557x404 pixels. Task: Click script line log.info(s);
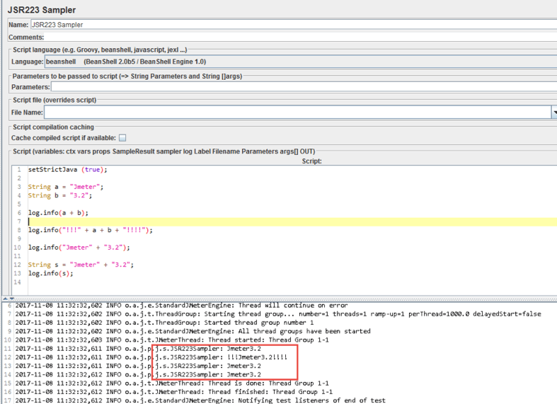tap(51, 273)
